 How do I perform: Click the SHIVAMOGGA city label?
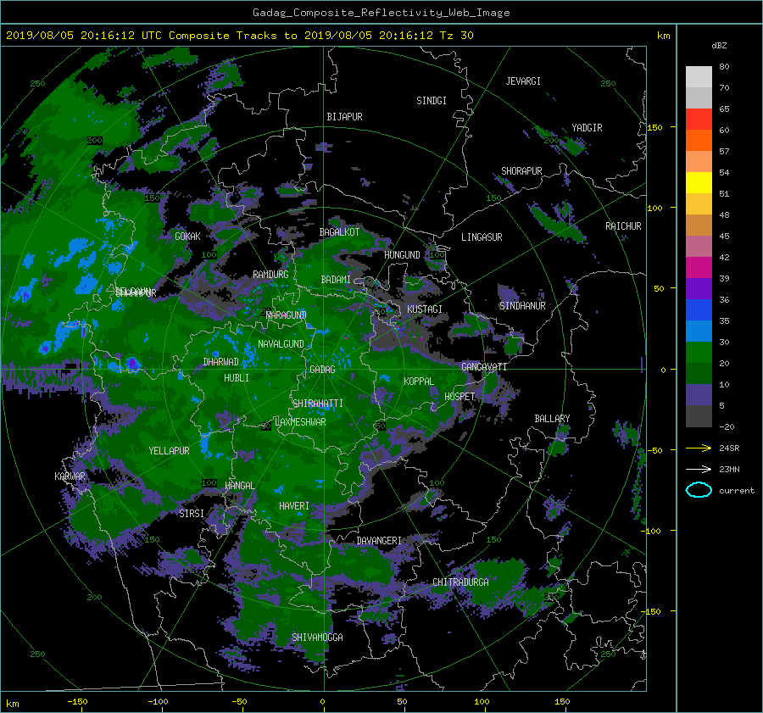click(x=317, y=638)
